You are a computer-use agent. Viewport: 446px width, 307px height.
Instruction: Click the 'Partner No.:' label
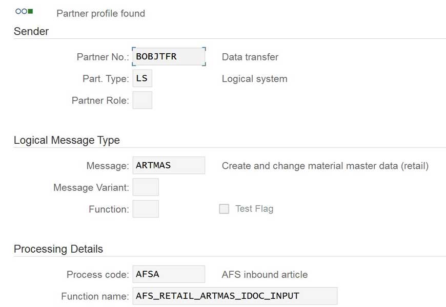pos(103,57)
